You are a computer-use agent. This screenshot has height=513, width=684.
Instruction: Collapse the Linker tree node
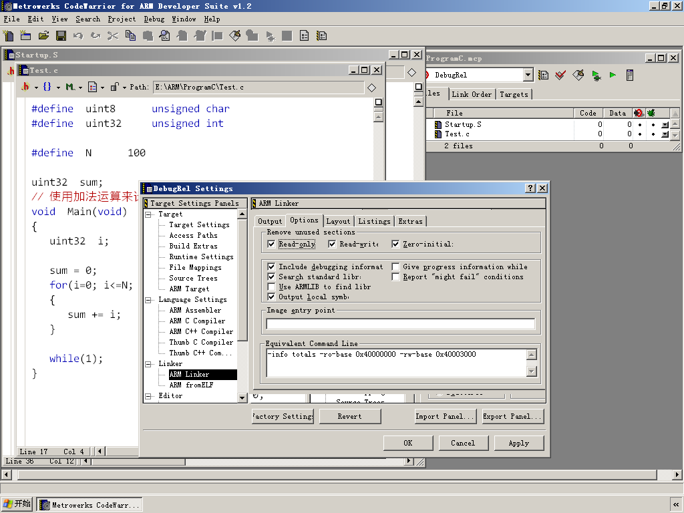coord(148,364)
